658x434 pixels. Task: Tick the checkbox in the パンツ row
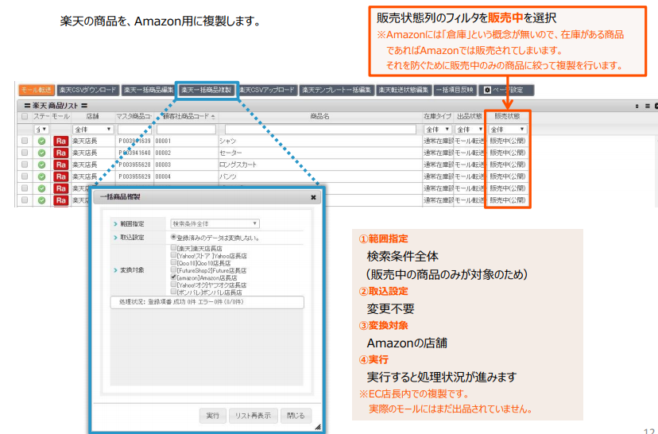25,176
